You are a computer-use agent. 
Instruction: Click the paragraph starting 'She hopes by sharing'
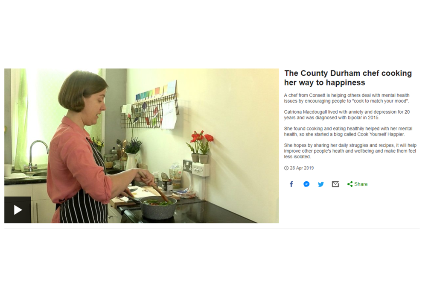point(350,151)
